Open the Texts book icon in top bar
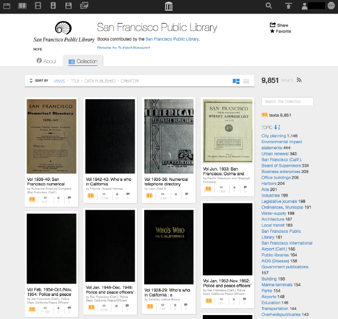 23,6
